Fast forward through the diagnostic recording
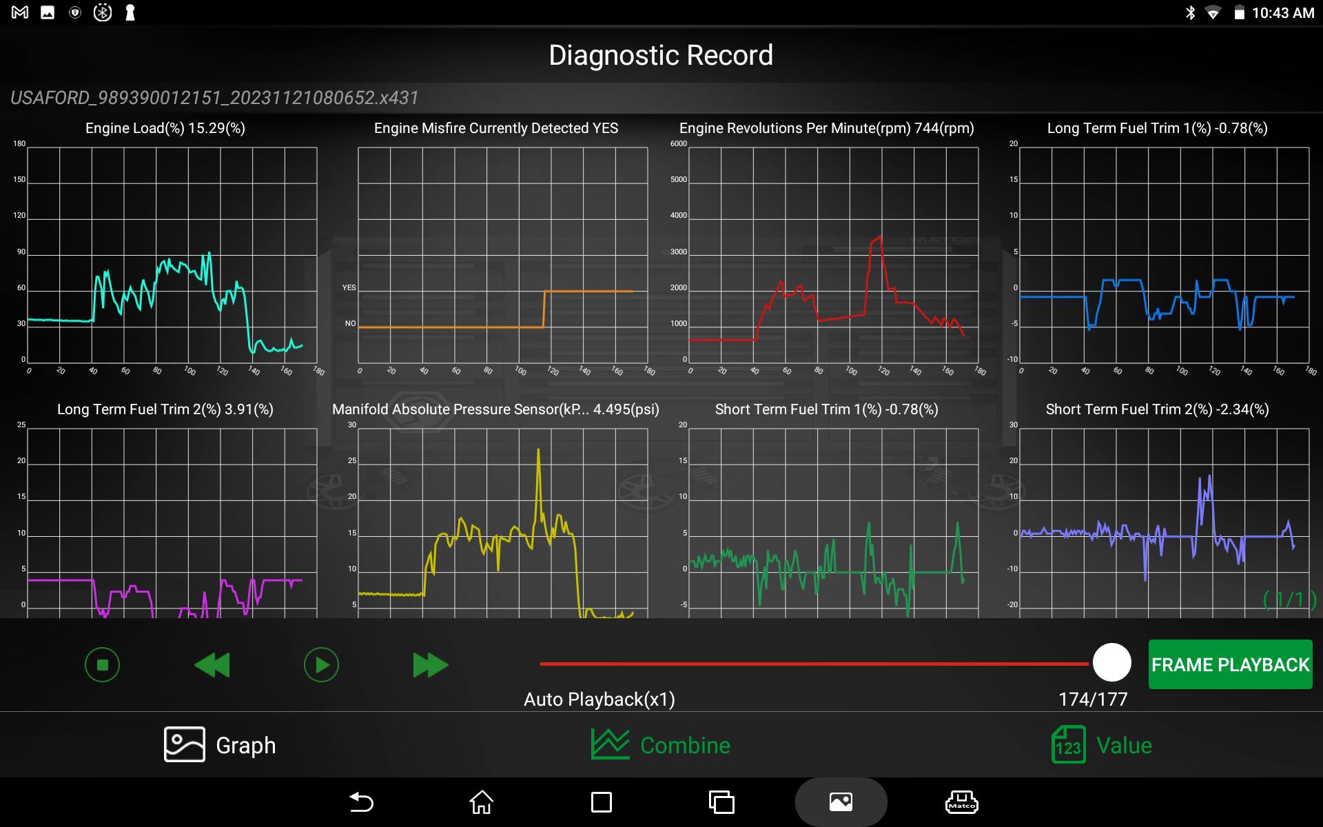Image resolution: width=1323 pixels, height=827 pixels. pos(430,664)
